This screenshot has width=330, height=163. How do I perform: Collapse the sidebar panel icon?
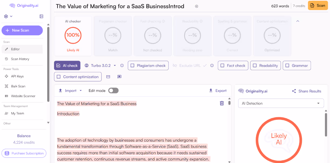(x=41, y=16)
